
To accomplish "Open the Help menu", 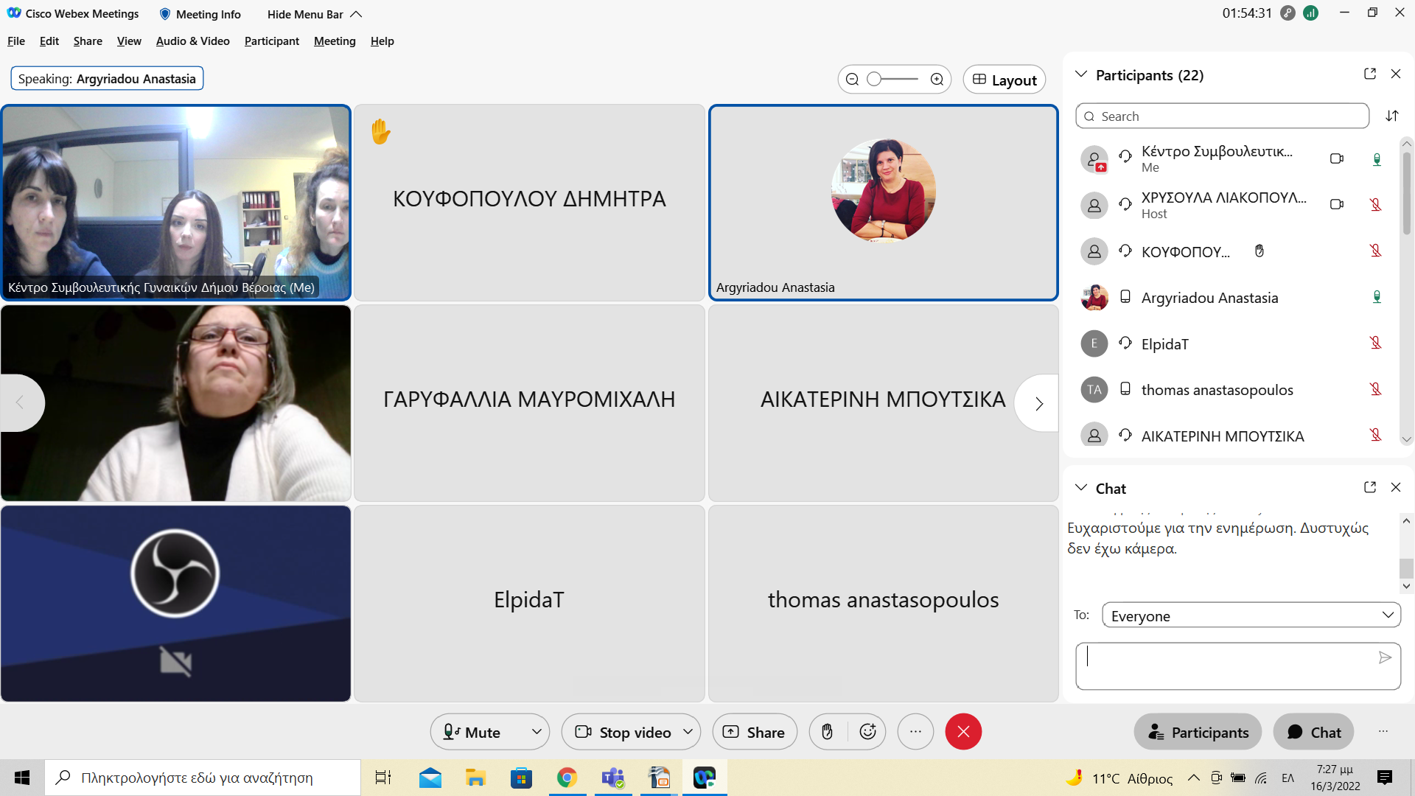I will [382, 41].
